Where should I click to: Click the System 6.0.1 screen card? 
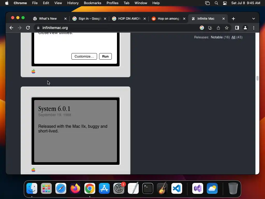pos(76,131)
